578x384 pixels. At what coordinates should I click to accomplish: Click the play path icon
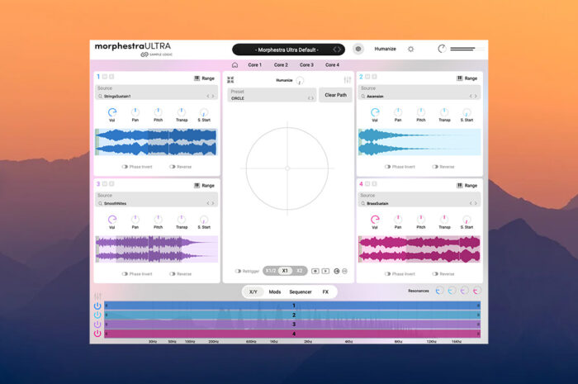tap(325, 271)
